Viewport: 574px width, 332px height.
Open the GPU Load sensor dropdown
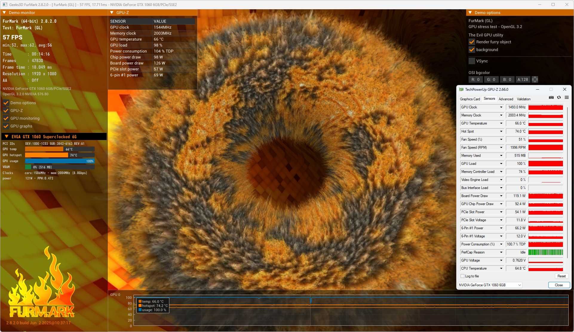point(501,164)
